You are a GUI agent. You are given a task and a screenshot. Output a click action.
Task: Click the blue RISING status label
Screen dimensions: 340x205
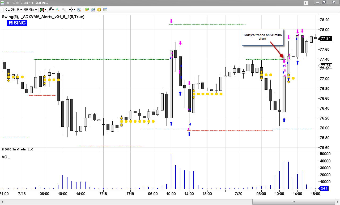point(17,23)
